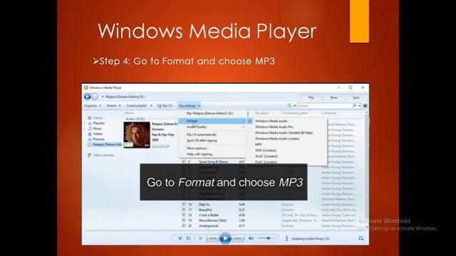
Task: Click the breadcrumb arrow before Relapse
Action: tap(103, 97)
